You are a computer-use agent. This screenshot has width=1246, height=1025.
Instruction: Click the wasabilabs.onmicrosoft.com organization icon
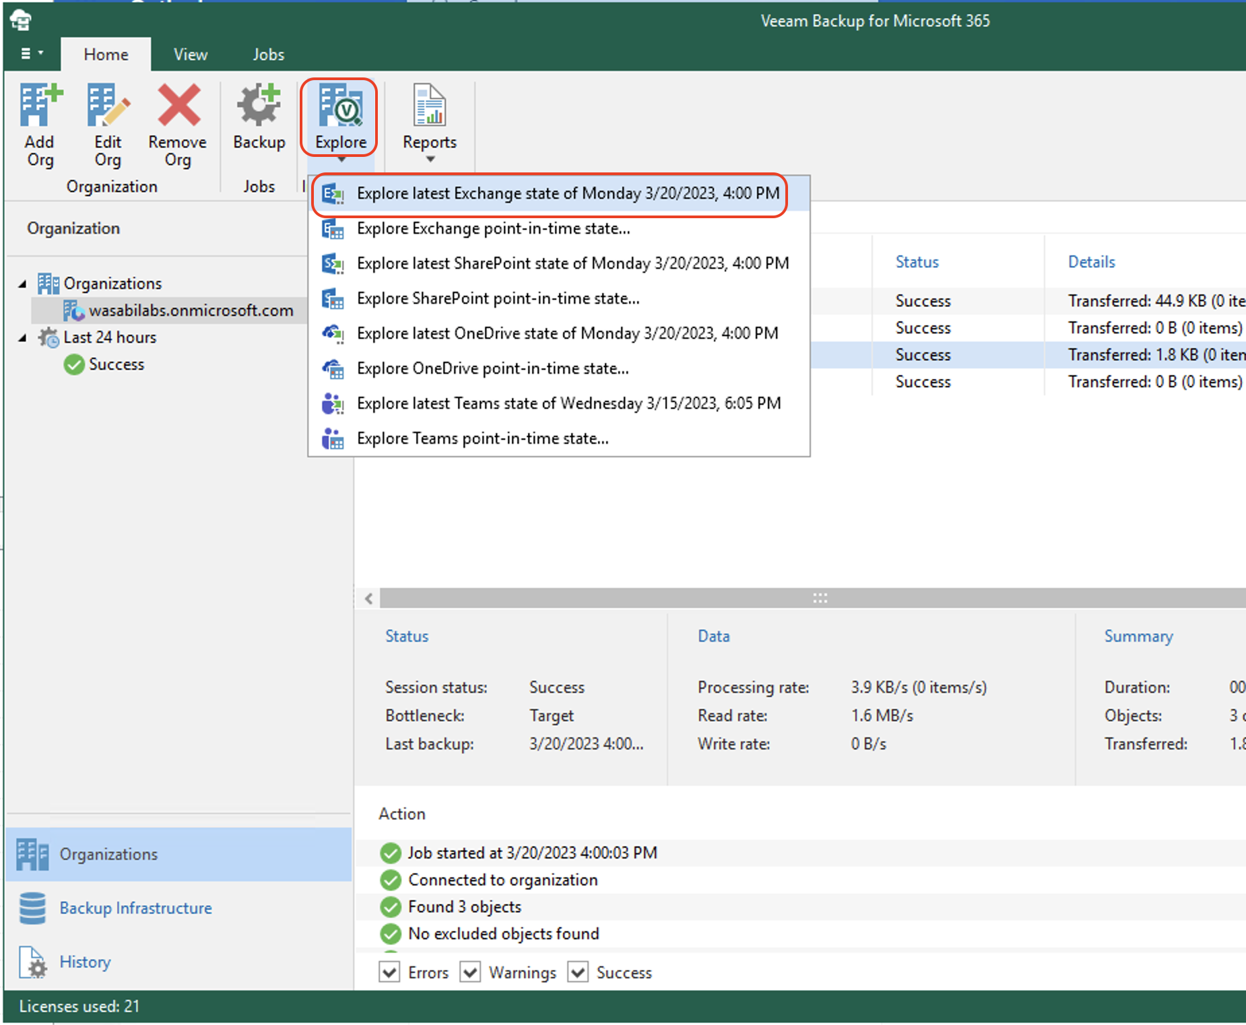tap(74, 310)
